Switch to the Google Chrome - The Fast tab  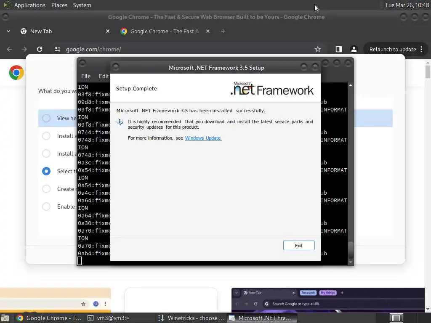[165, 31]
